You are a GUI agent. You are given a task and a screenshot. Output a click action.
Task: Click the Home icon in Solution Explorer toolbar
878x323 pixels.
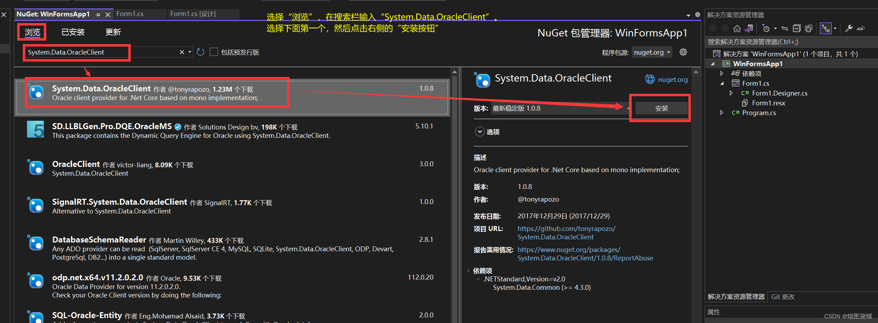tap(737, 28)
